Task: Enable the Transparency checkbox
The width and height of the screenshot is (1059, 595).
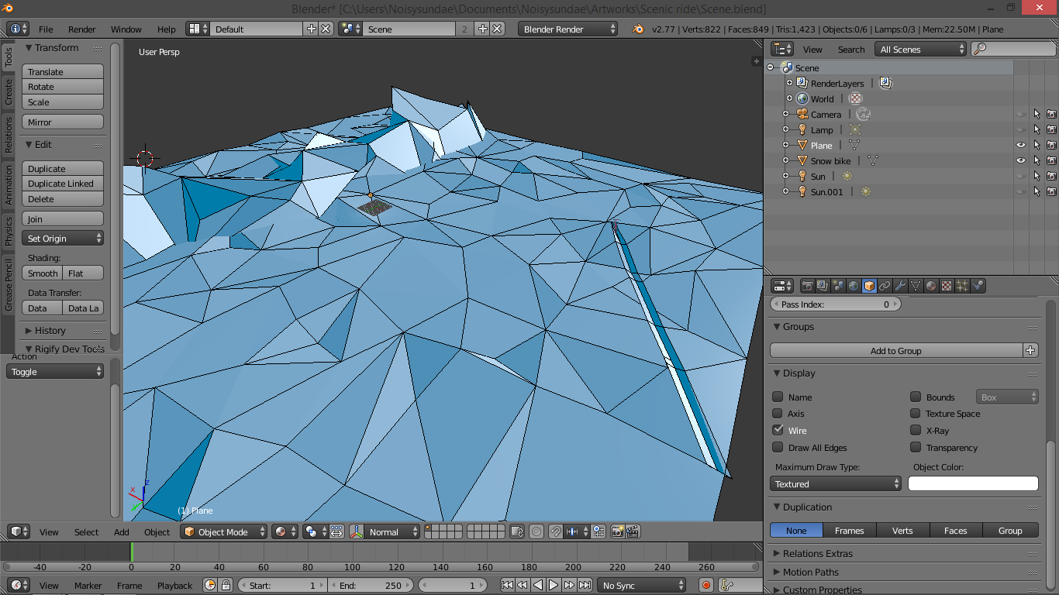Action: [x=916, y=447]
